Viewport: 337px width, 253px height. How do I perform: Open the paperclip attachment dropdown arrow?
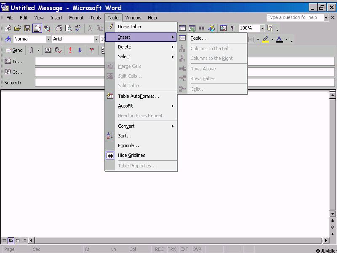[x=38, y=50]
